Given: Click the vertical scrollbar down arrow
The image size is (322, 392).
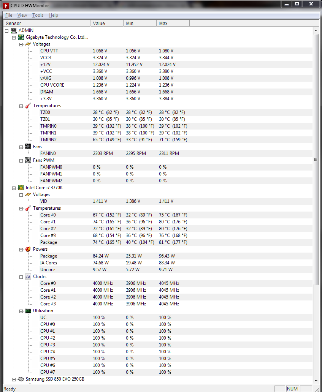Looking at the screenshot, I should click(316, 381).
